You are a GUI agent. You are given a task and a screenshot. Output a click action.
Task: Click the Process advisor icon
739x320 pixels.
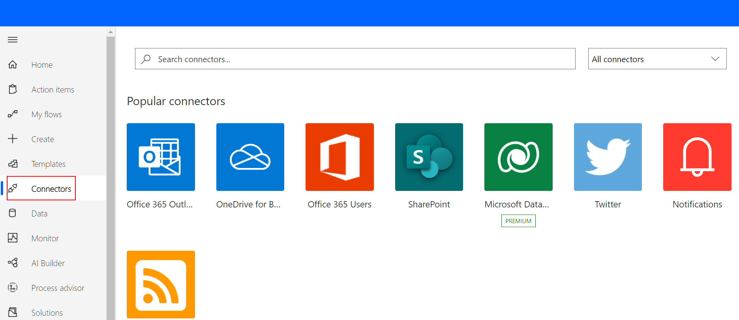(13, 287)
